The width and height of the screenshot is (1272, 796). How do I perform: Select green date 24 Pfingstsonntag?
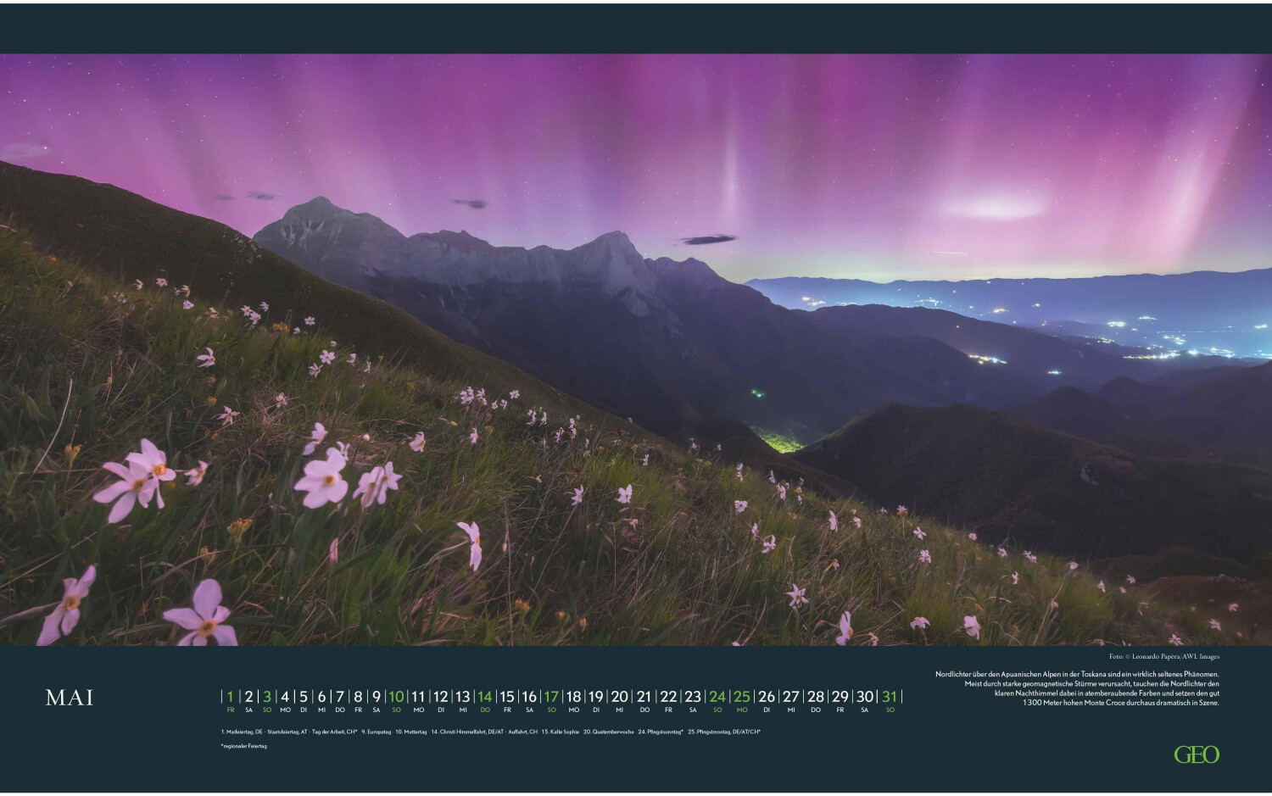click(717, 698)
